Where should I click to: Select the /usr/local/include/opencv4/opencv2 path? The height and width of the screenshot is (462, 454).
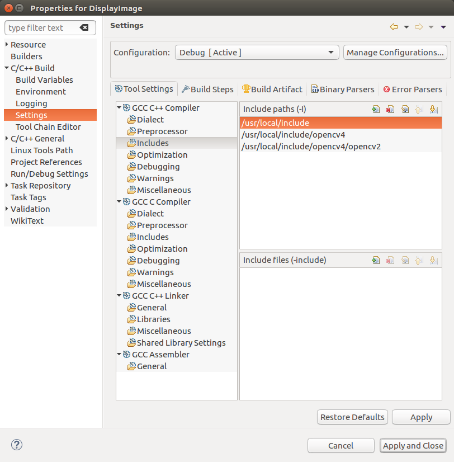[341, 147]
